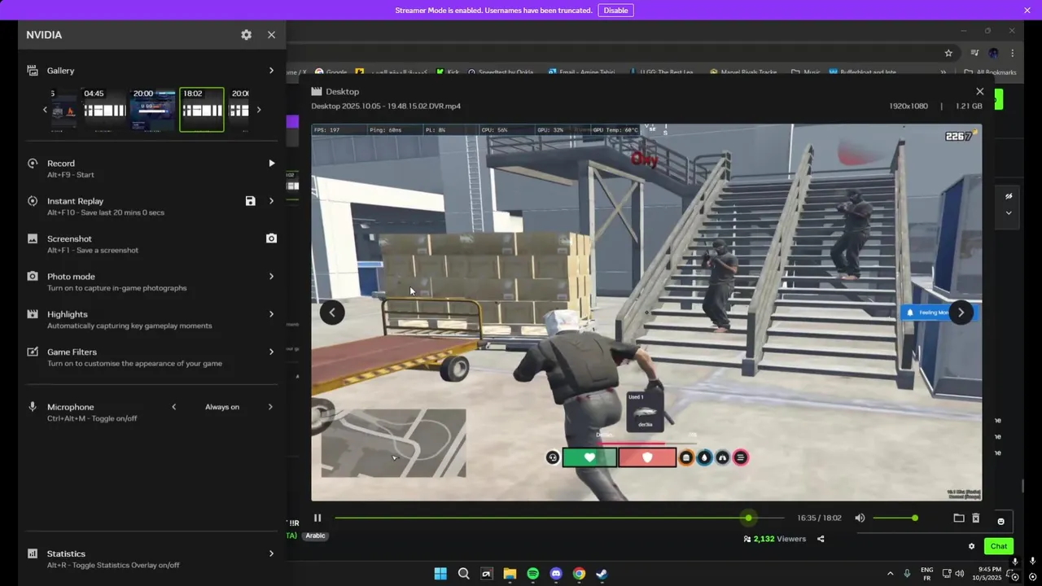Open Windows taskbar search
1042x586 pixels.
coord(463,574)
